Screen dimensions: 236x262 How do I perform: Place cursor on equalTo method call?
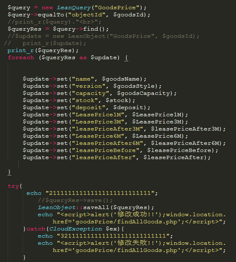51,15
